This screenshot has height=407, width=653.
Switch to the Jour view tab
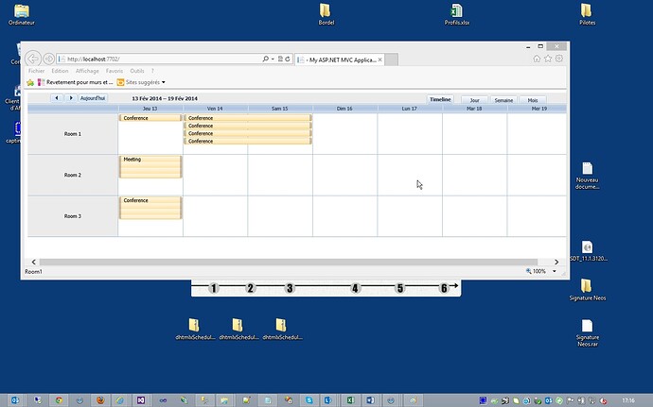(x=474, y=100)
